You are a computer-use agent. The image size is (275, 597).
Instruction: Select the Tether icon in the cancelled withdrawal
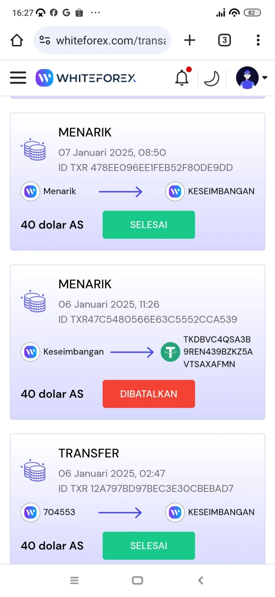tap(170, 352)
